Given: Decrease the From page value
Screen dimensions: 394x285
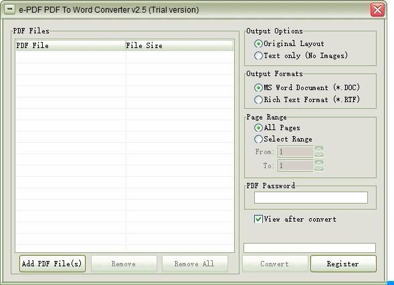Looking at the screenshot, I should point(319,155).
